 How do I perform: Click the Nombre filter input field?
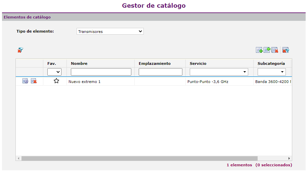click(x=101, y=72)
